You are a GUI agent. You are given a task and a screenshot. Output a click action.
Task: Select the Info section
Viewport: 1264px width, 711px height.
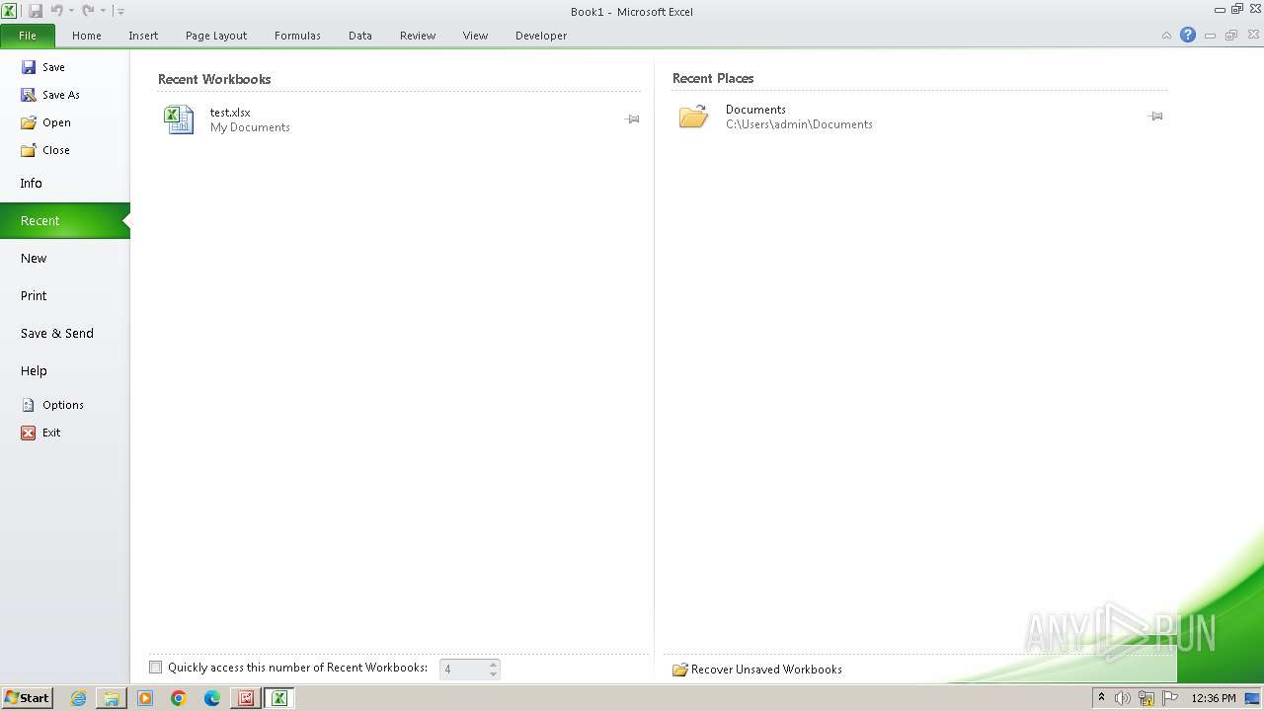click(x=64, y=183)
